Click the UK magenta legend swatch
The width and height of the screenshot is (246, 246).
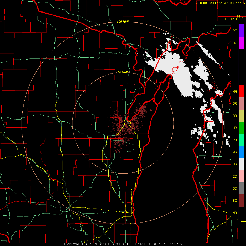coord(241,43)
